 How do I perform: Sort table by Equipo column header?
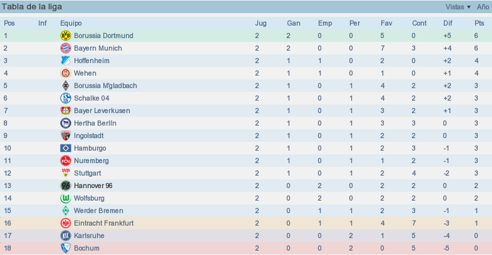[x=71, y=23]
